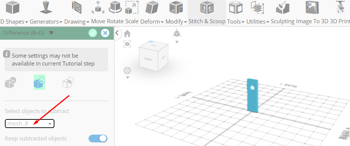Image resolution: width=350 pixels, height=146 pixels.
Task: Click the Fit to view icon
Action: [x=127, y=44]
